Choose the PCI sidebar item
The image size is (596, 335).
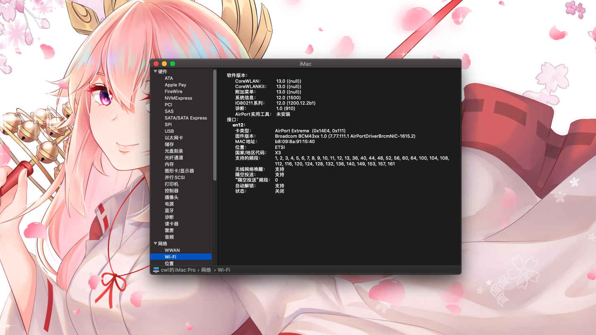click(x=168, y=105)
